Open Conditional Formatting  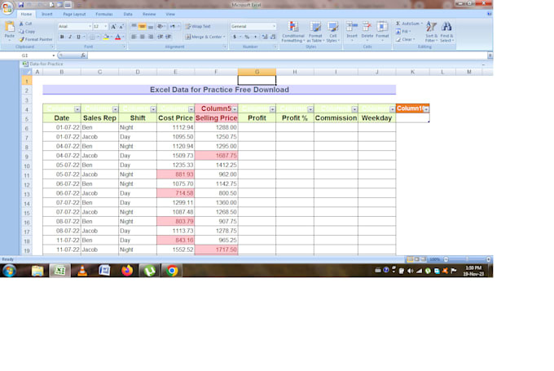point(293,32)
